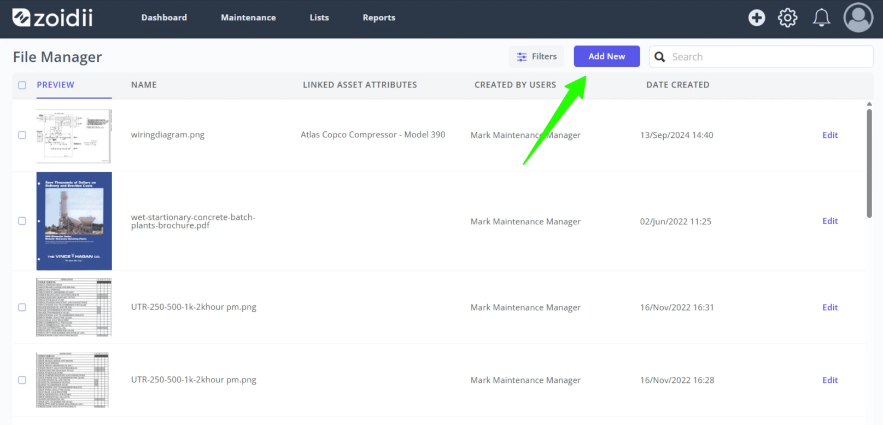This screenshot has width=883, height=425.
Task: Click the Add New button
Action: point(607,56)
